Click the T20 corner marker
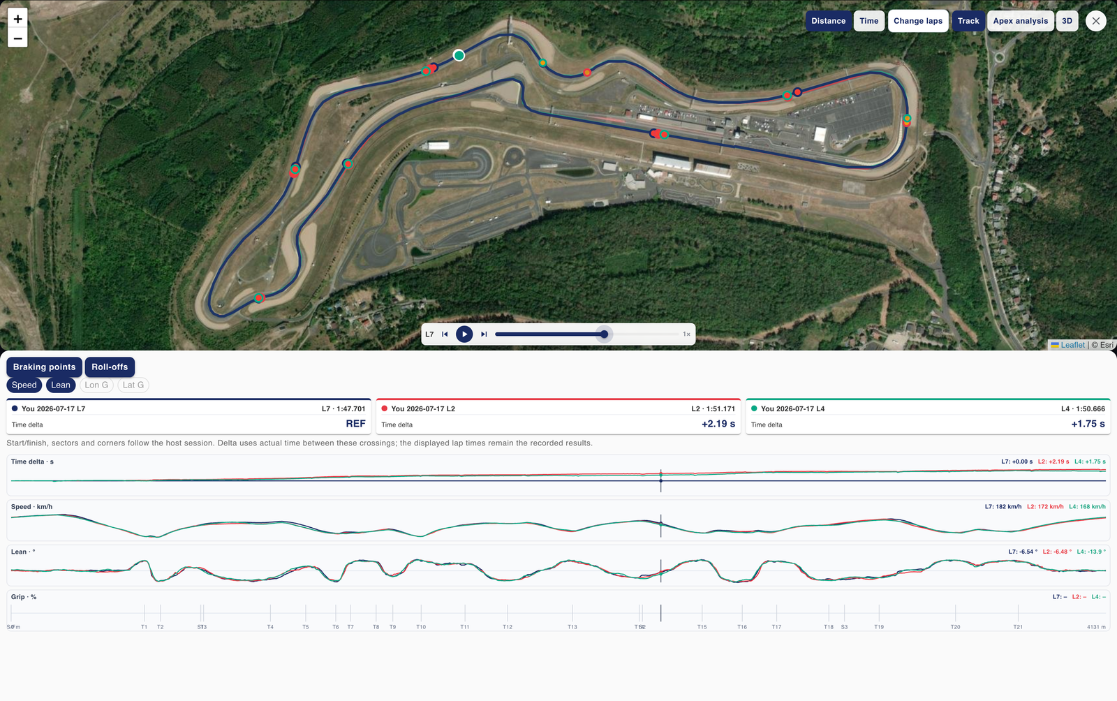 click(x=955, y=627)
